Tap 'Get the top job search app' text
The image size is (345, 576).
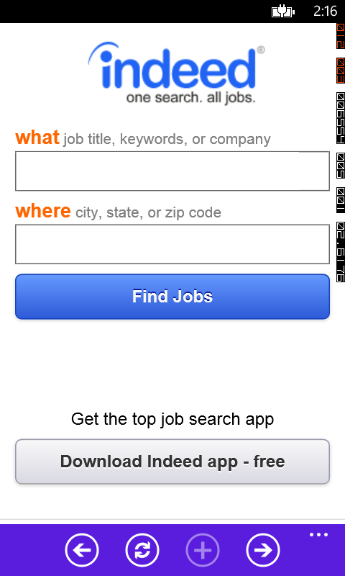(x=172, y=419)
